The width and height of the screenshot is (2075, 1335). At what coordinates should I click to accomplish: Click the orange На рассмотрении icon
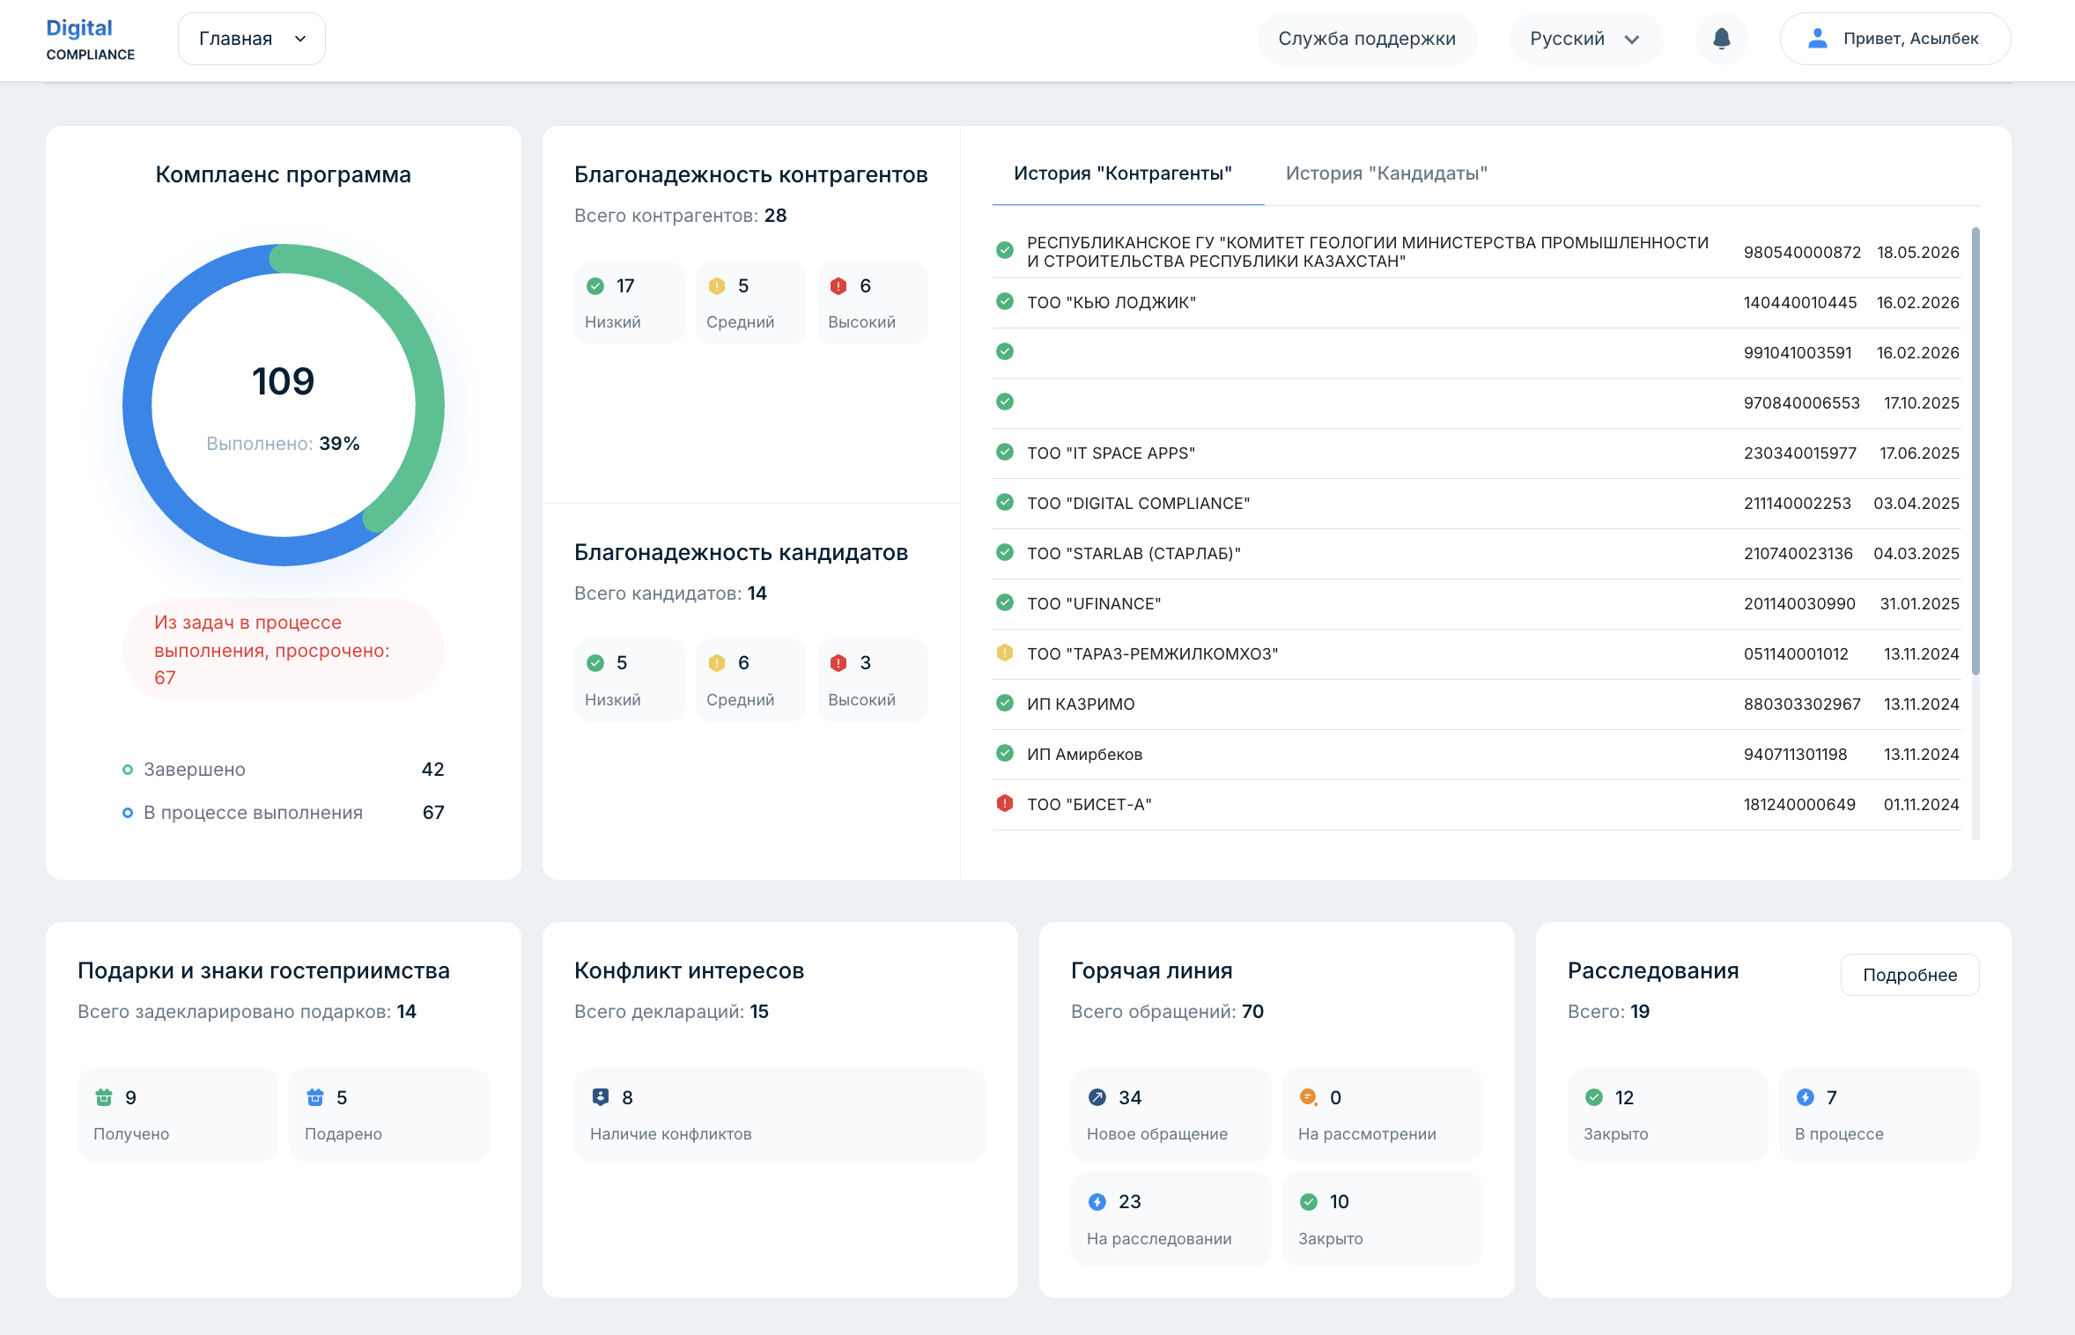tap(1309, 1097)
